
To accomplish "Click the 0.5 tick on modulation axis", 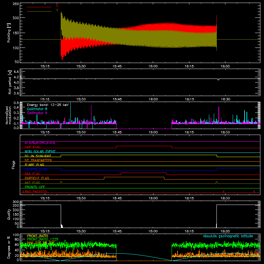I will coord(16,103).
